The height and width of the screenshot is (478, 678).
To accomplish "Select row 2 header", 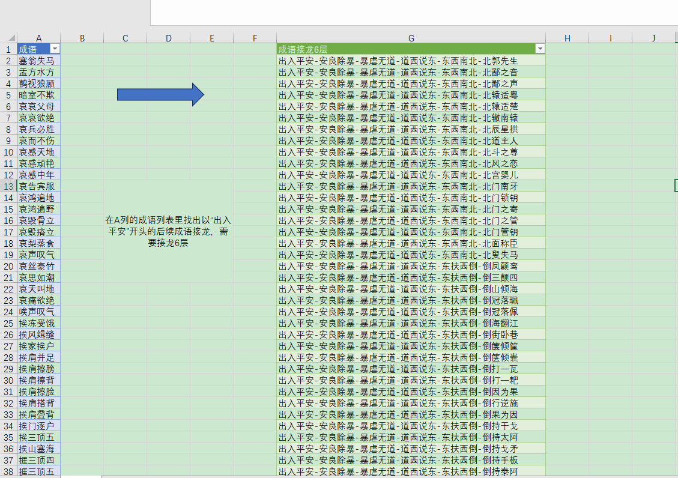I will pyautogui.click(x=8, y=61).
